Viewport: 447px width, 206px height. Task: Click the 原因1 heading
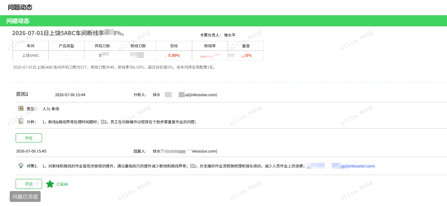(22, 94)
